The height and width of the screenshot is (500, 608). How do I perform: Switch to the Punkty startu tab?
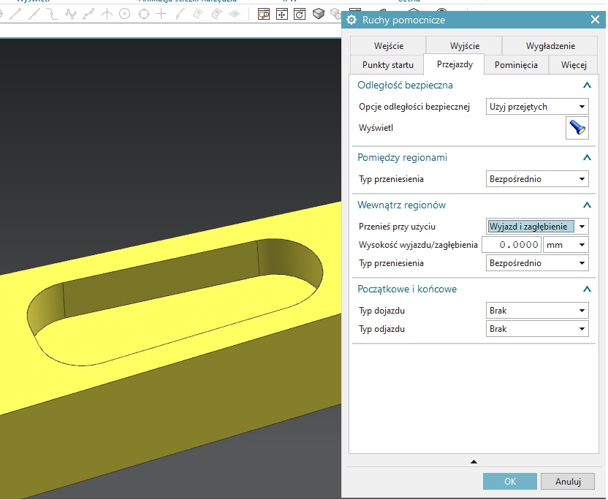pyautogui.click(x=388, y=65)
